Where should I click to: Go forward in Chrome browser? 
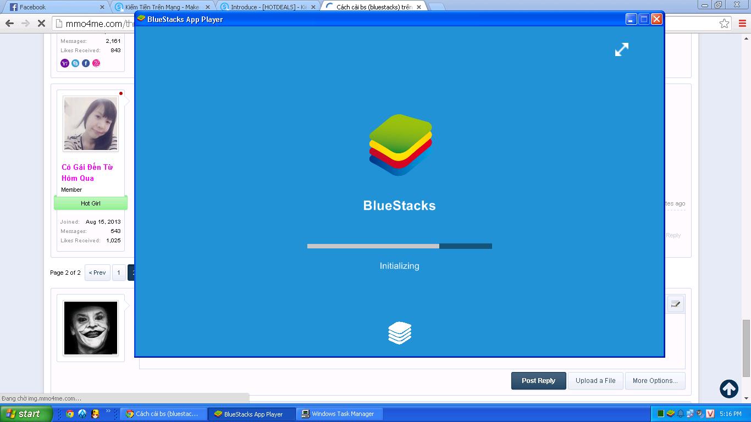coord(25,23)
